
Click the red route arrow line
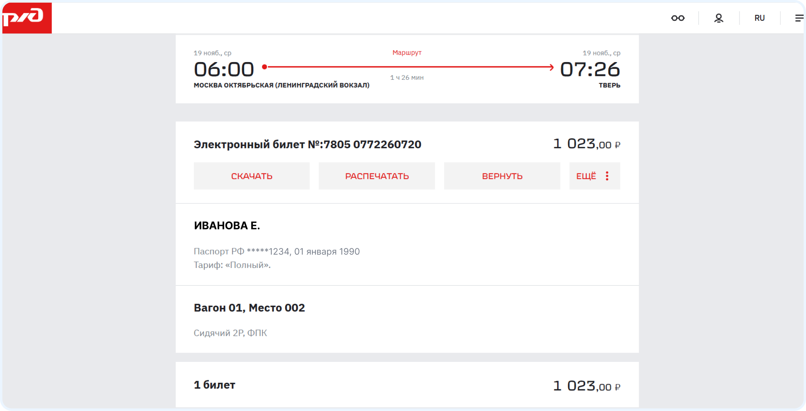409,67
